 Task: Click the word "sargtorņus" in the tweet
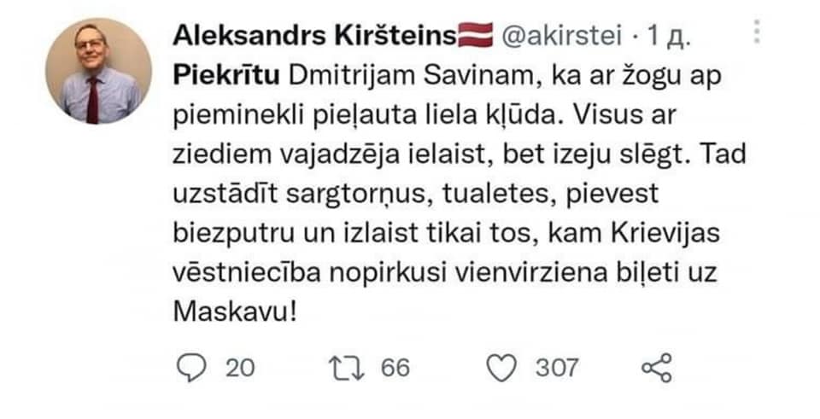(x=364, y=193)
